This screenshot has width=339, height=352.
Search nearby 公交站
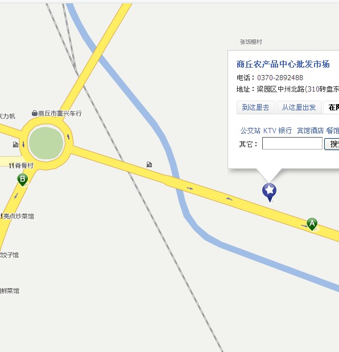point(250,130)
